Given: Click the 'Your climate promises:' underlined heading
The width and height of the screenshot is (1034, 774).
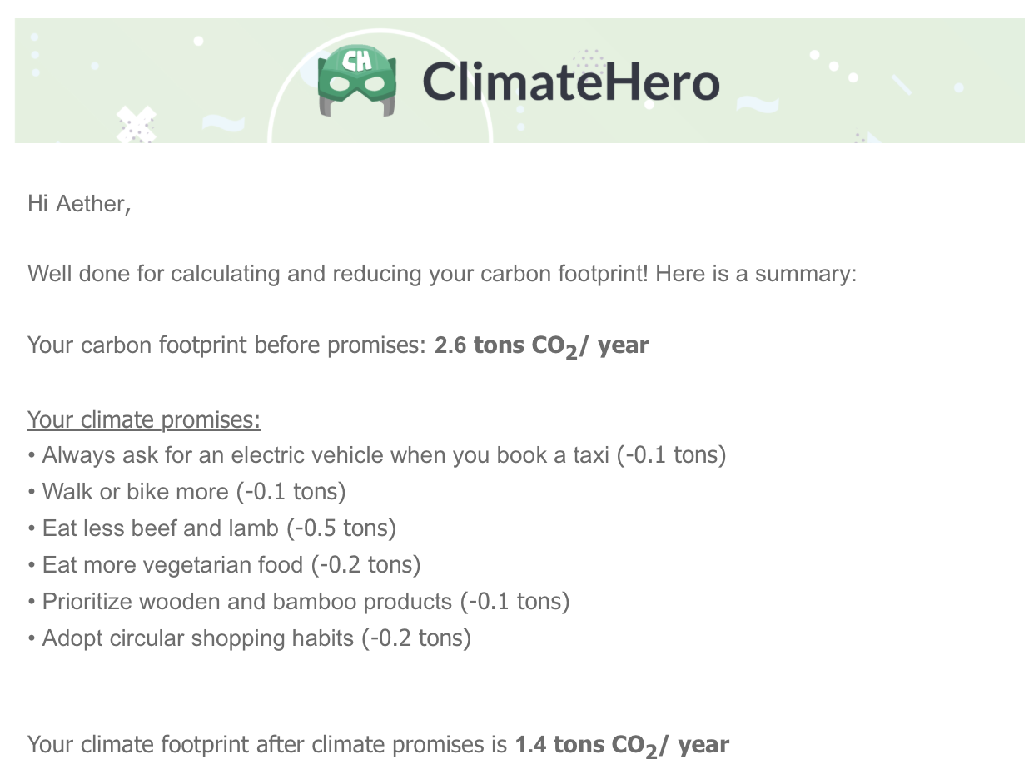Looking at the screenshot, I should tap(144, 419).
